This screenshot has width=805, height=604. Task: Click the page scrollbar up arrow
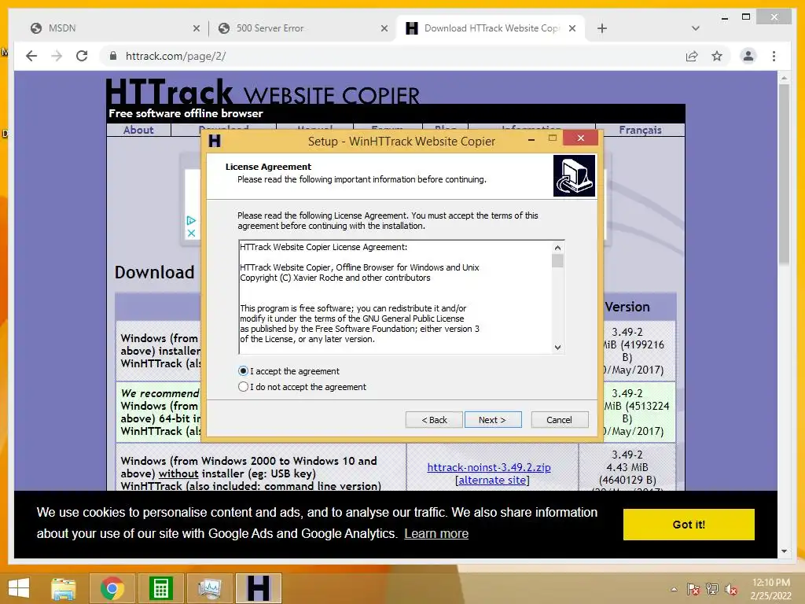(784, 78)
